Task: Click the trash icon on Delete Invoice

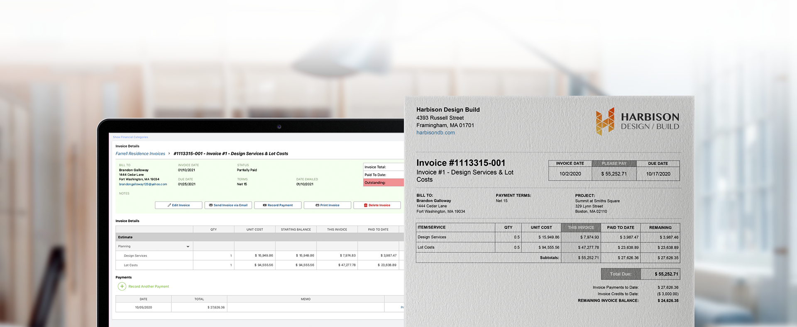Action: (x=366, y=205)
